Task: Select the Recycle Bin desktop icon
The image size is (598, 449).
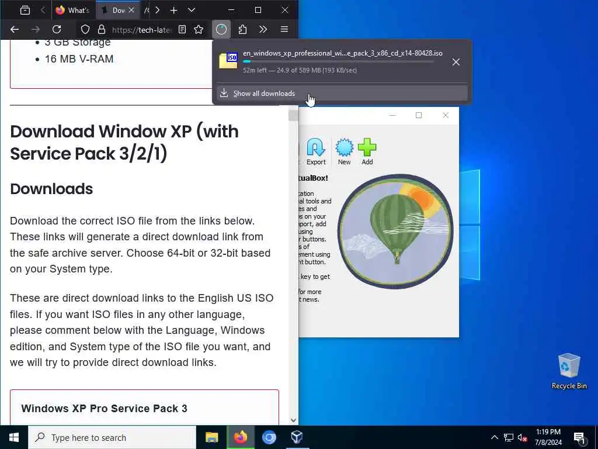Action: click(569, 371)
